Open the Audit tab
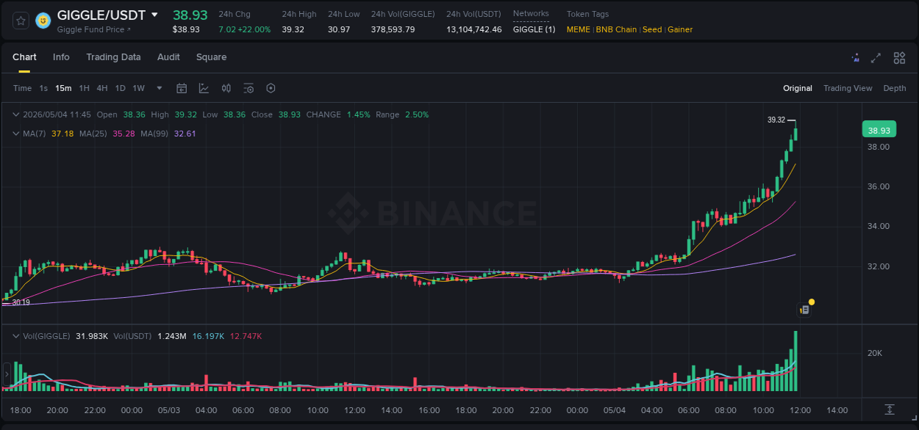 click(x=168, y=57)
